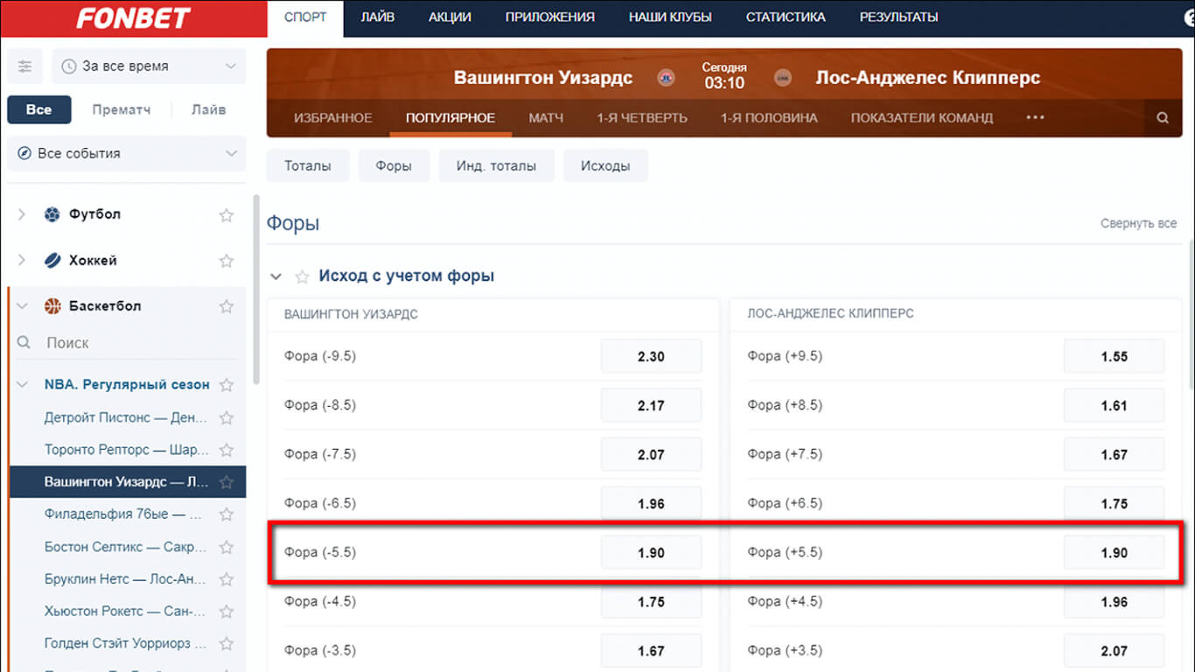Screen dimensions: 1195x672
Task: Switch to the МАТЧ tab
Action: (x=546, y=118)
